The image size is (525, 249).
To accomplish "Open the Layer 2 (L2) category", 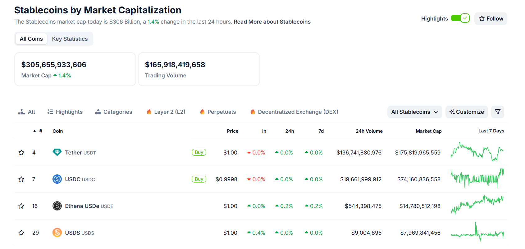I will click(166, 112).
